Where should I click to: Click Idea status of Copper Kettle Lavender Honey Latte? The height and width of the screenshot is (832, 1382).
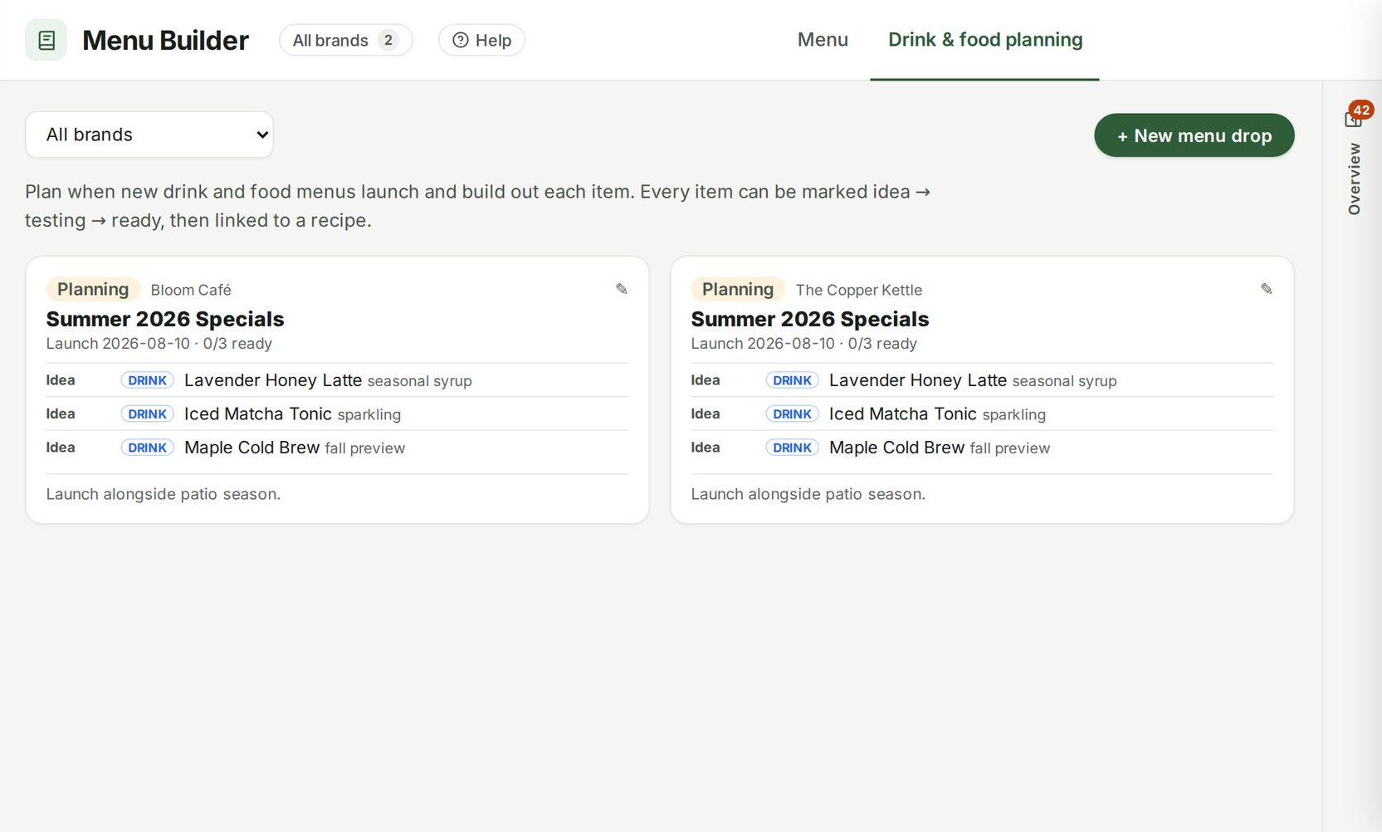[706, 380]
